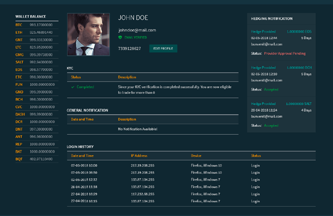
Task: Click the Provider Approval Pending status
Action: tap(285, 53)
